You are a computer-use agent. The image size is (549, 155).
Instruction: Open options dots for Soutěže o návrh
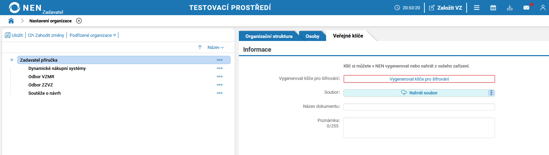(220, 93)
